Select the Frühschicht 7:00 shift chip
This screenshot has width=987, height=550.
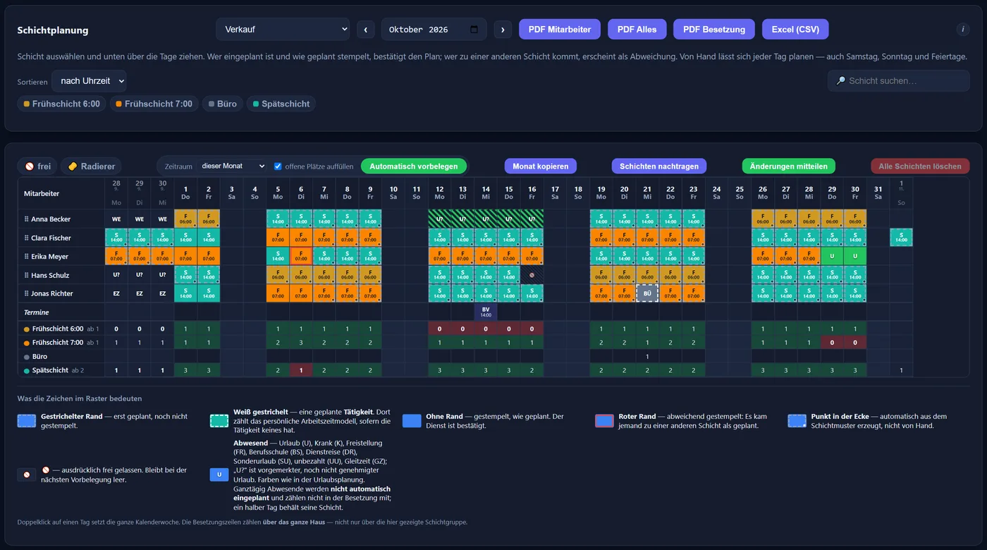154,104
